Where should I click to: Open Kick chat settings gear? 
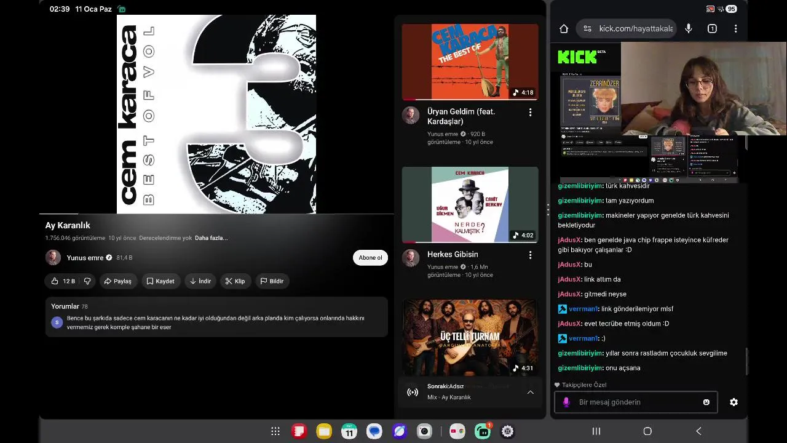(x=734, y=402)
